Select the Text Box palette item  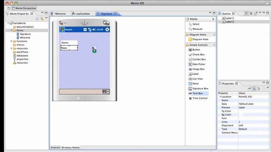198,93
